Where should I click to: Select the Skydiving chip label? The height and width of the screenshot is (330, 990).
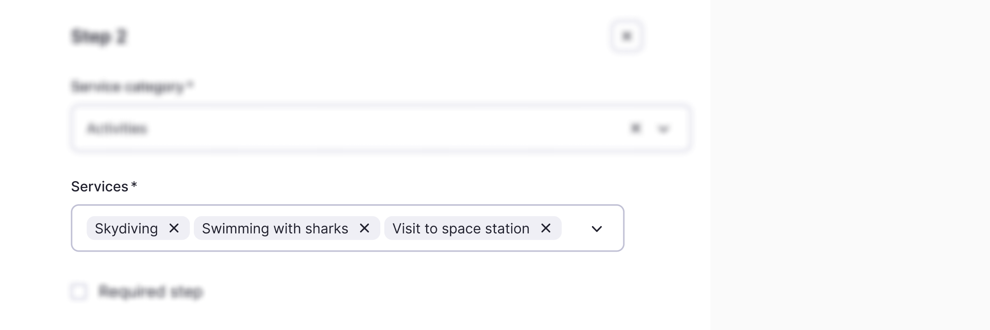(126, 229)
